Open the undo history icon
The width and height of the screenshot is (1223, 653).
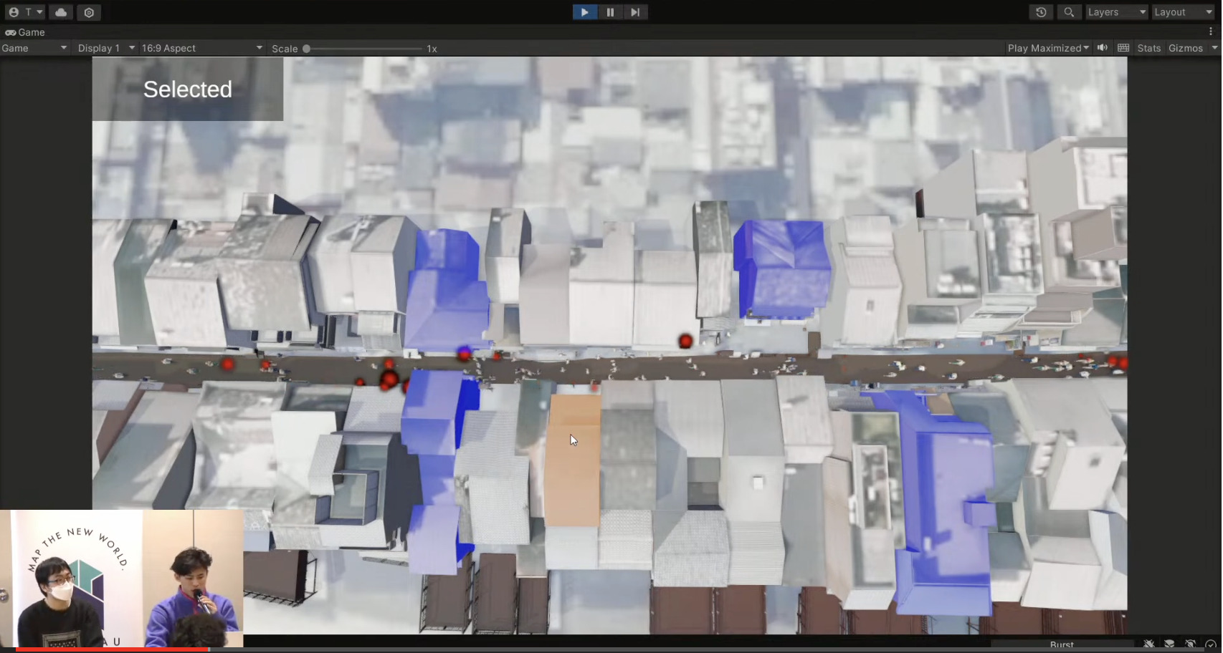1041,12
